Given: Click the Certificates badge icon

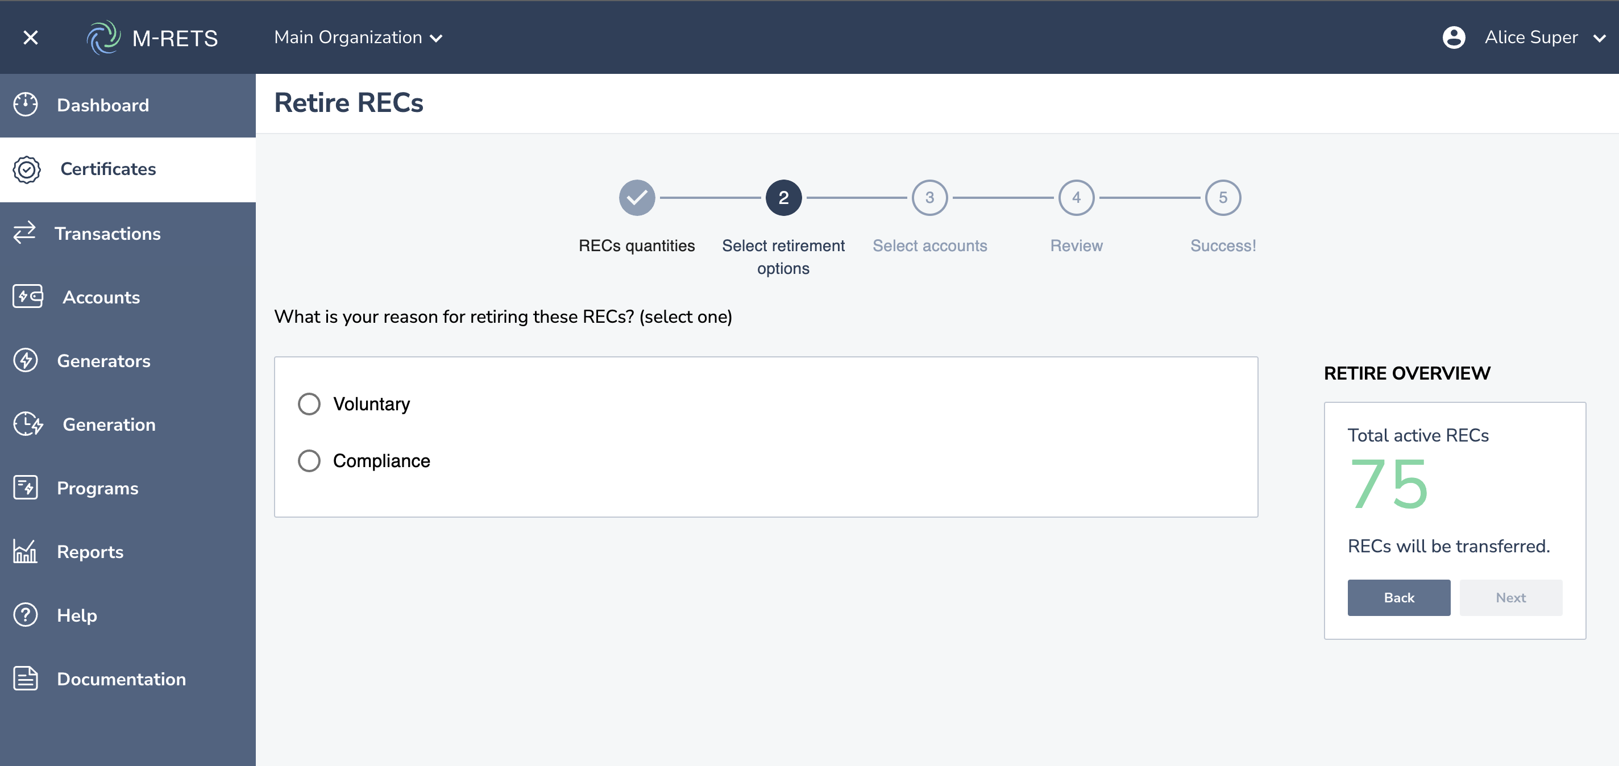Looking at the screenshot, I should 27,169.
